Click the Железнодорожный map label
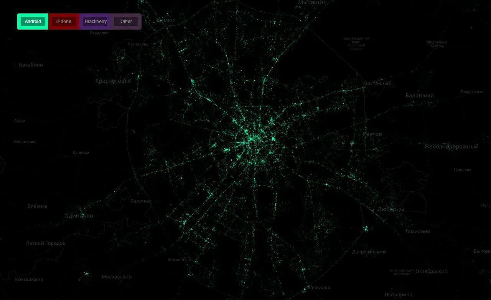Screen dimensions: 491x300 coord(451,146)
